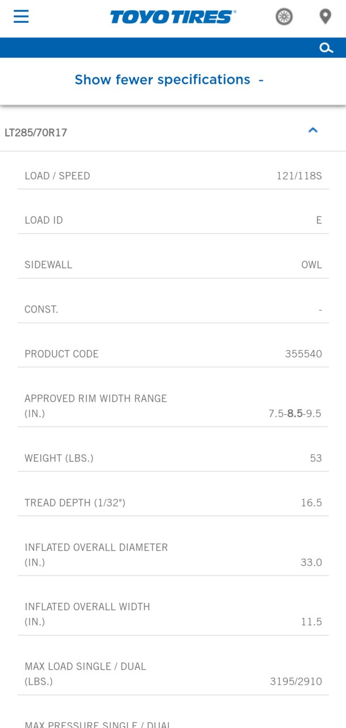Select the Sidewall OWL row

[173, 265]
